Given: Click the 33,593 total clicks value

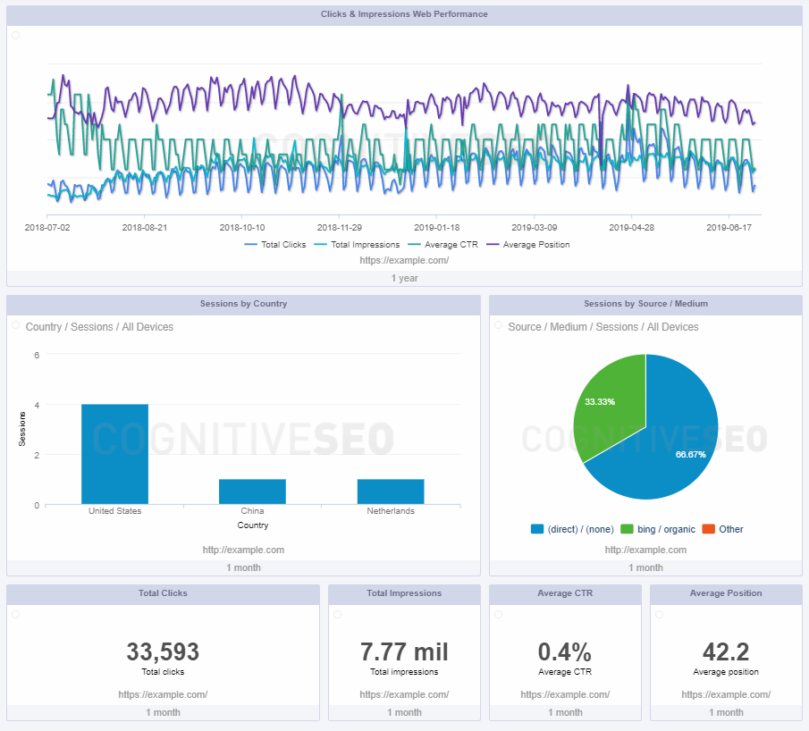Looking at the screenshot, I should [x=163, y=651].
